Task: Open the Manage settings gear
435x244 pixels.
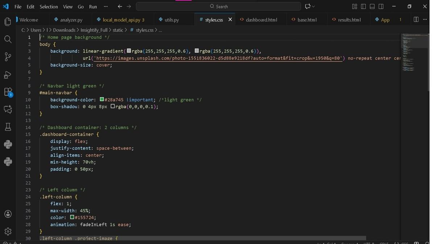Action: coord(8,231)
